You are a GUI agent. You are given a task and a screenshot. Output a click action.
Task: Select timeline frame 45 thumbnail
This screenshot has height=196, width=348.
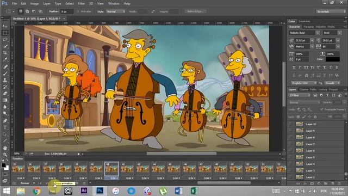(174, 169)
